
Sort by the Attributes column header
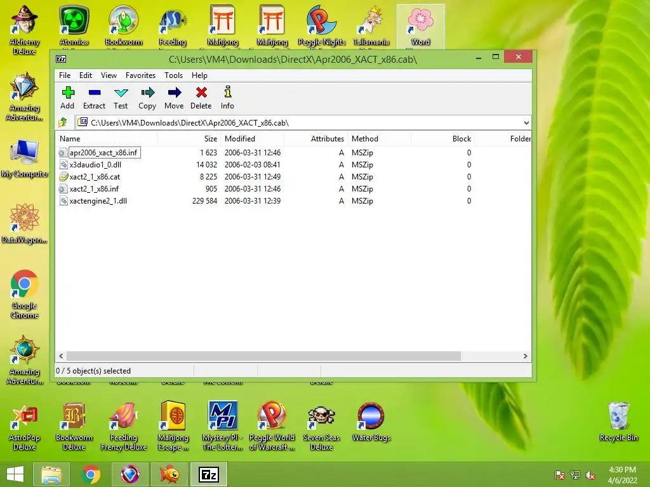pyautogui.click(x=316, y=139)
